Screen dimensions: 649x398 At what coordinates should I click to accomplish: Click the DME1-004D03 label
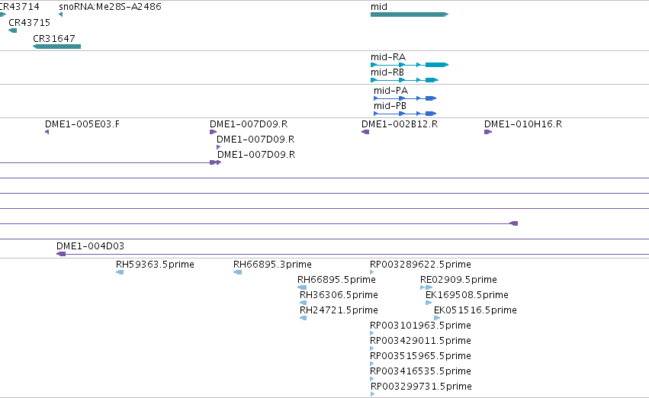coord(90,246)
